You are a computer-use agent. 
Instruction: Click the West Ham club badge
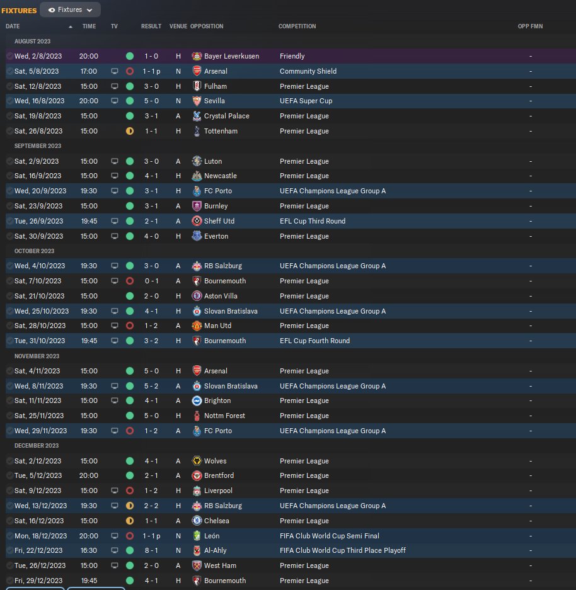pyautogui.click(x=197, y=565)
